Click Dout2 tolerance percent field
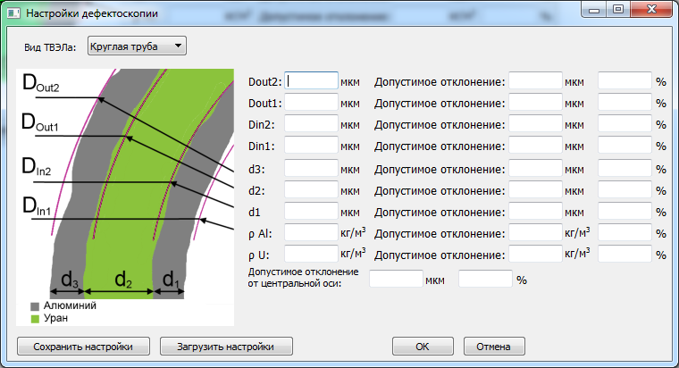679x368 pixels. pyautogui.click(x=625, y=81)
